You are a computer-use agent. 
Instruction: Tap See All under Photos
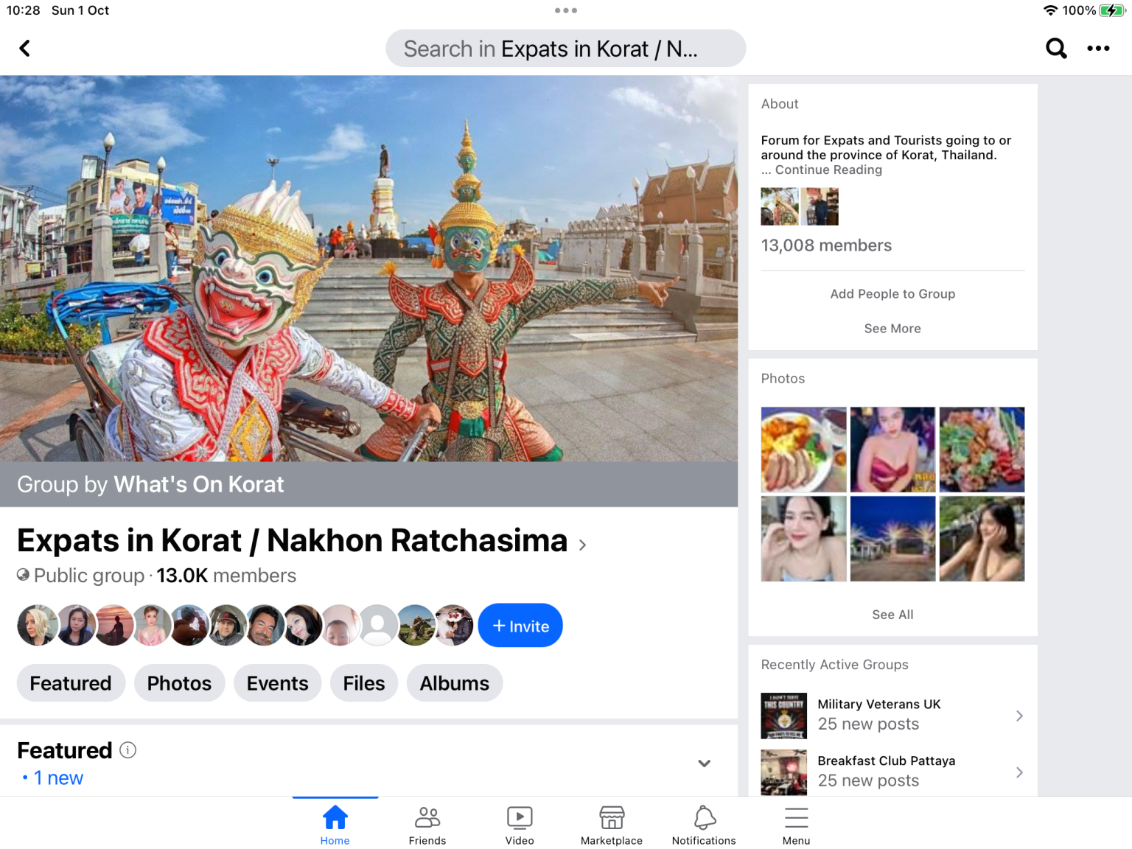click(892, 615)
